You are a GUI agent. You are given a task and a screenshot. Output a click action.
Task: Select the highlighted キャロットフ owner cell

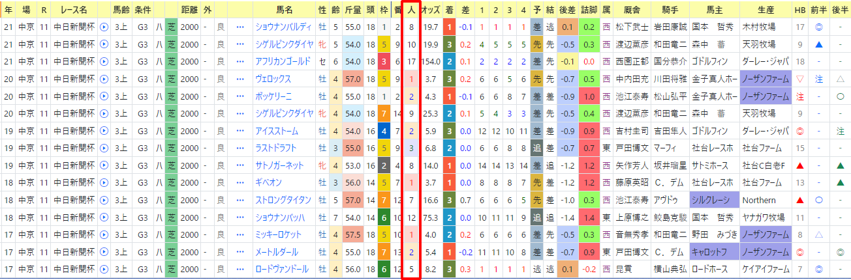[x=714, y=252]
